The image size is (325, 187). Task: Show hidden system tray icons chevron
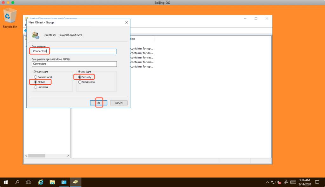point(267,182)
